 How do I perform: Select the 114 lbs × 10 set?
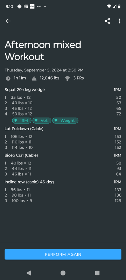pos(63,147)
